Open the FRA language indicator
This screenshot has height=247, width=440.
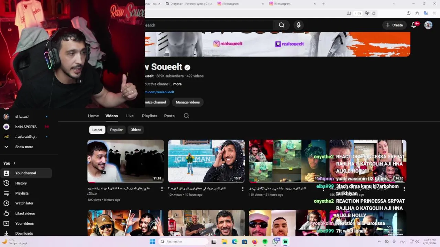click(403, 242)
